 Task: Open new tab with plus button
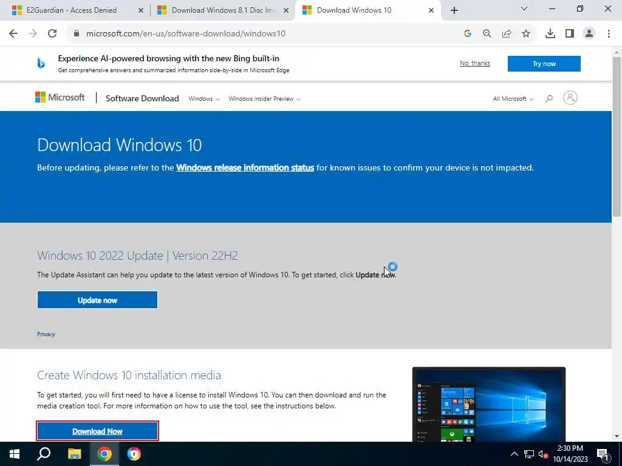(x=454, y=10)
